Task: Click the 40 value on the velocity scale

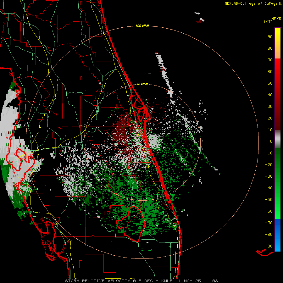Action: 270,95
